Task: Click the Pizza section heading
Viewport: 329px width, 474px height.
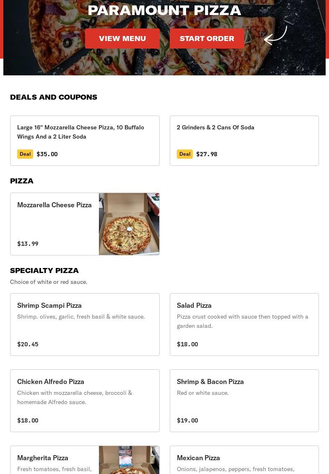Action: pos(22,181)
